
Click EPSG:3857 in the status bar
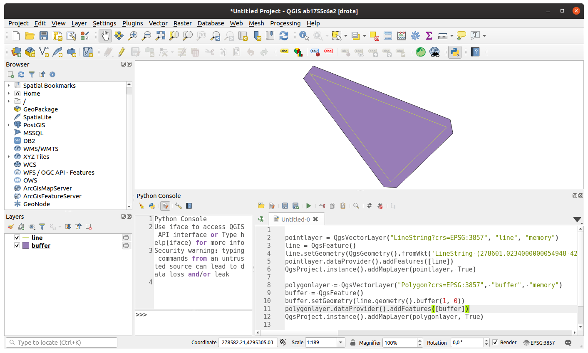543,342
